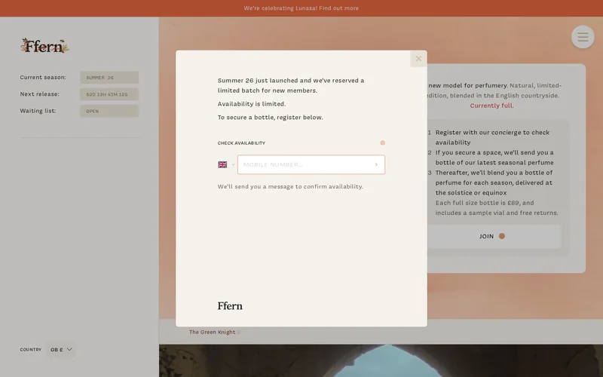603x377 pixels.
Task: Click 'Availability is limited.' text
Action: tap(252, 104)
